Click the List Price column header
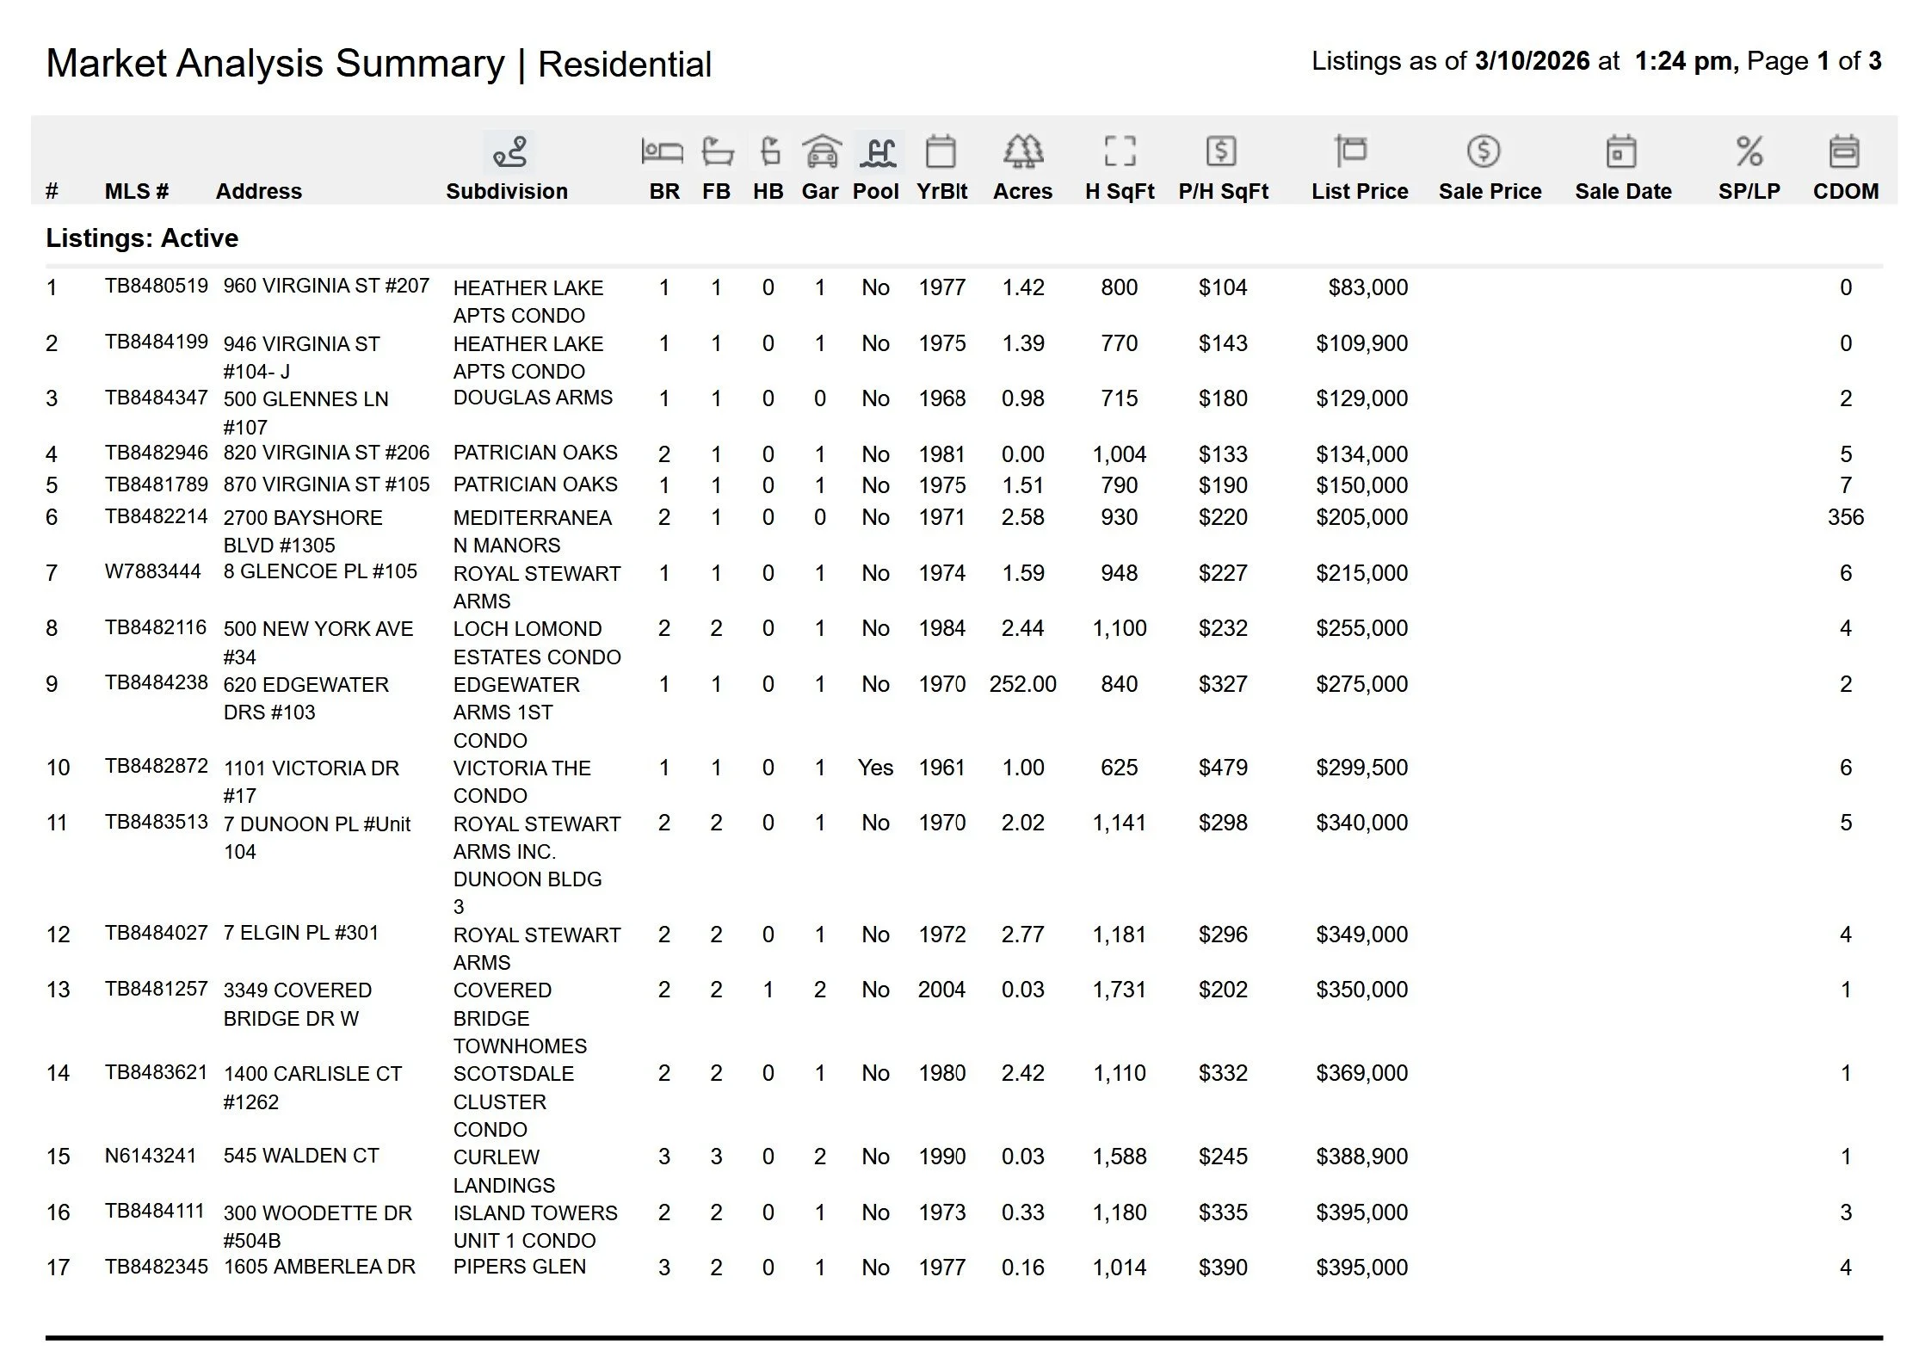 1360,191
